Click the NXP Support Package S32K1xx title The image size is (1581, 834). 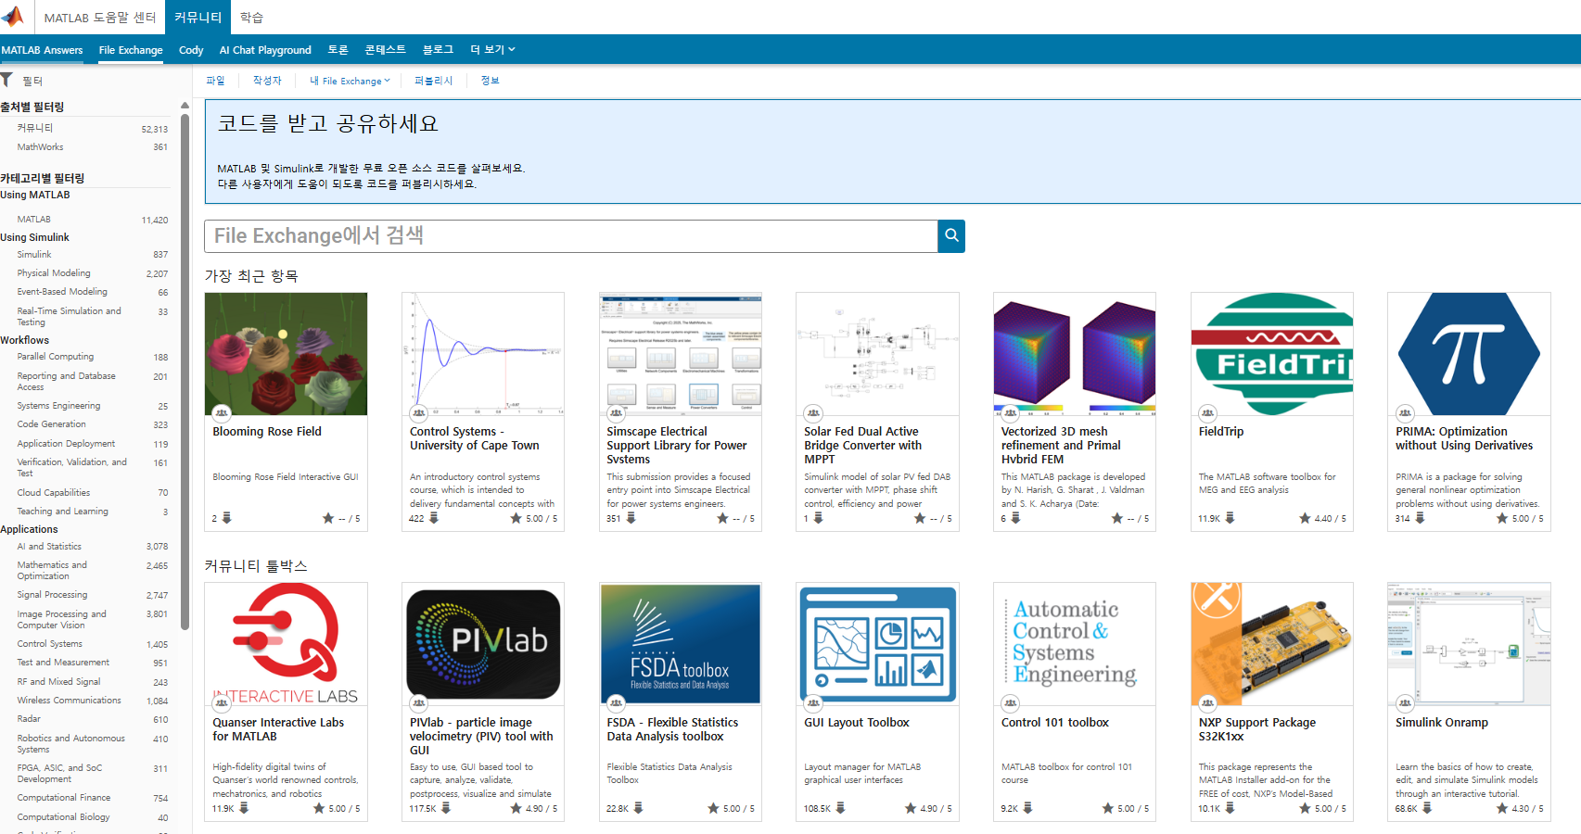[x=1257, y=729]
